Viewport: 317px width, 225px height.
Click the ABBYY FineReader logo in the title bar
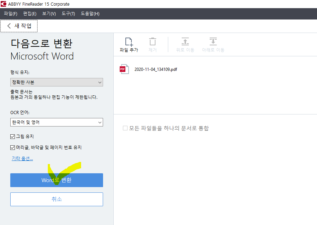4,4
